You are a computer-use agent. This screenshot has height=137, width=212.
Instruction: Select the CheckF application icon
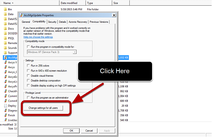(5, 91)
